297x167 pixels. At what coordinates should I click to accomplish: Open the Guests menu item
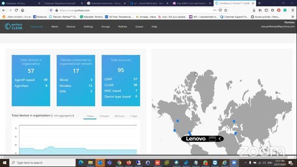point(139,27)
